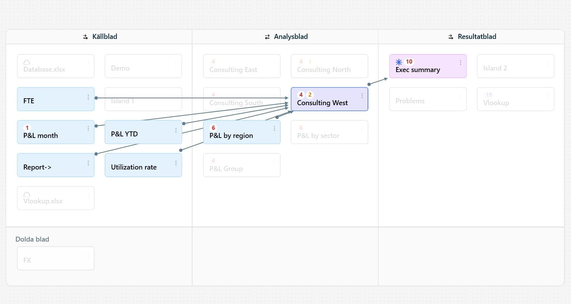Click the swap icon beside Analysblad header
Screen dimensions: 571x304
267,37
